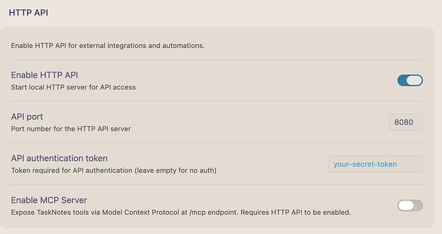Turn on the Enable MCP Server toggle
Image resolution: width=442 pixels, height=234 pixels.
point(410,205)
